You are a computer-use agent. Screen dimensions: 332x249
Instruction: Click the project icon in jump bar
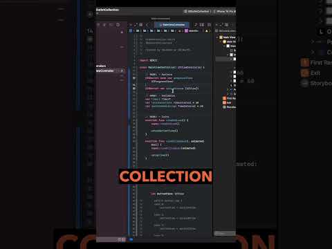point(131,30)
